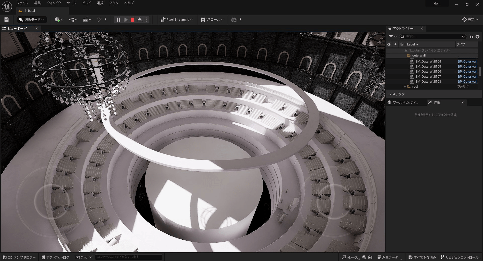Sort by the Item Label column
Viewport: 483px width, 261px height.
pos(427,44)
